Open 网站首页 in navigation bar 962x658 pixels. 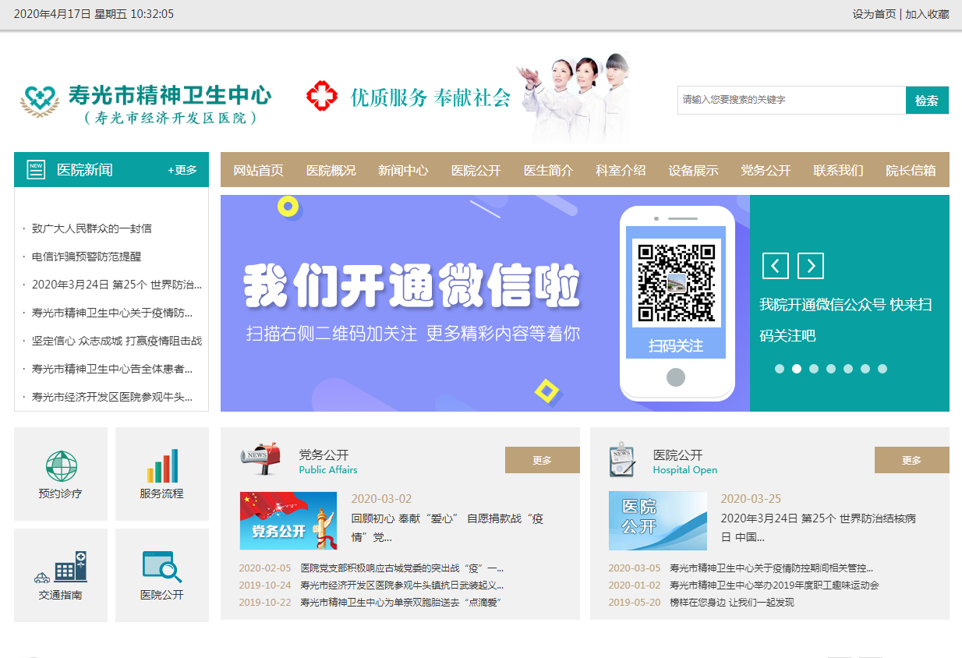(x=258, y=170)
